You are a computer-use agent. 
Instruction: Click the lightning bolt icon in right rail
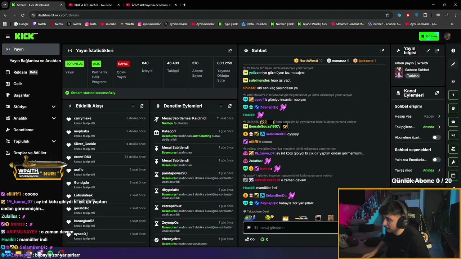pos(453,95)
